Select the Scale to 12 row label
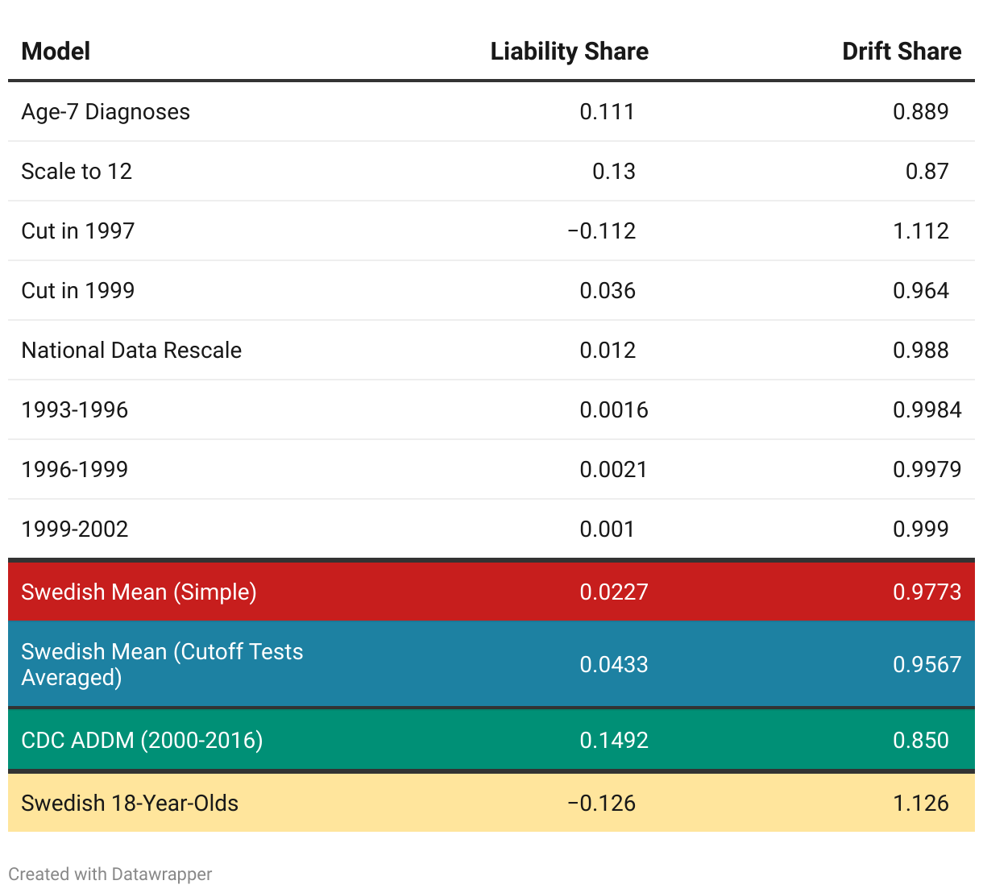 coord(77,172)
